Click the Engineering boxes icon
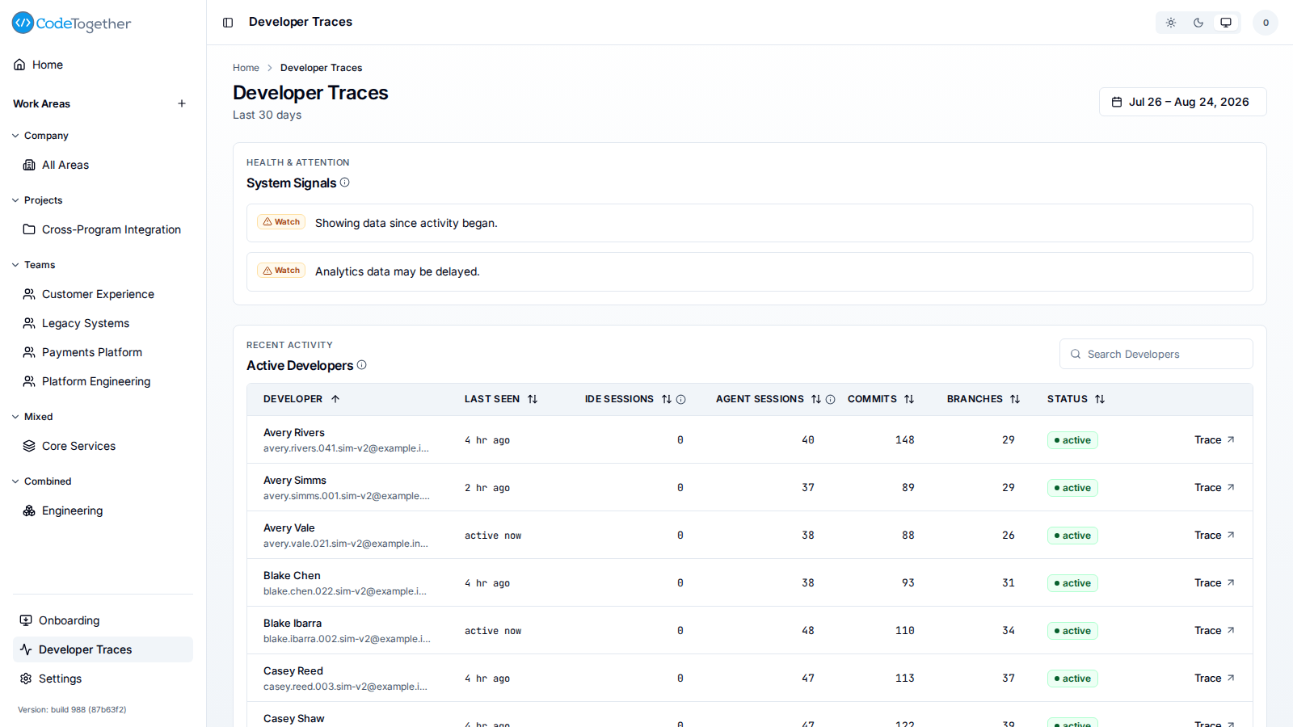Viewport: 1293px width, 727px height. click(x=29, y=511)
